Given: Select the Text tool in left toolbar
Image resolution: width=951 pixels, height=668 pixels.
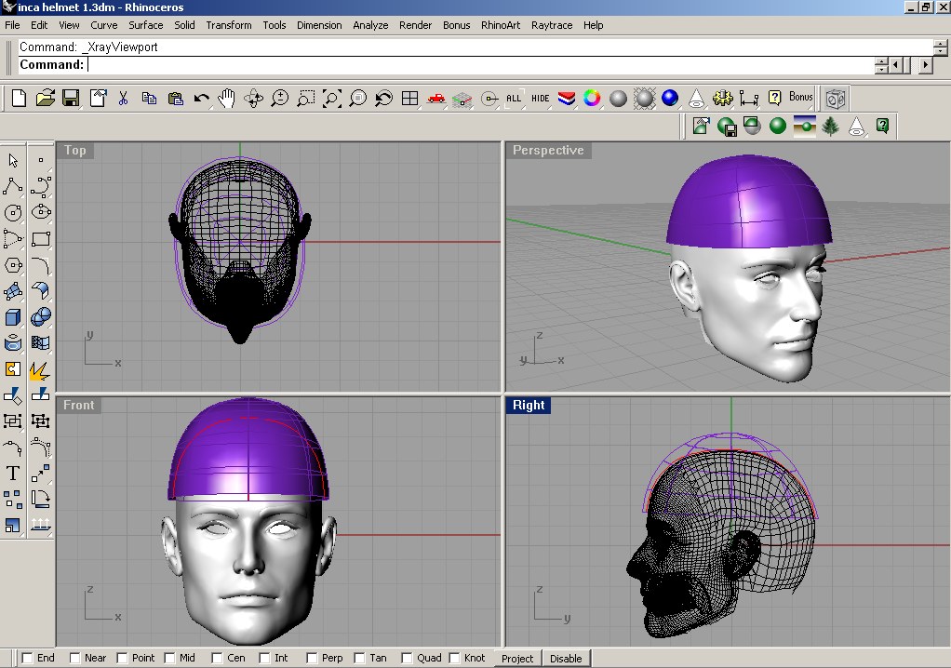Looking at the screenshot, I should pyautogui.click(x=13, y=473).
